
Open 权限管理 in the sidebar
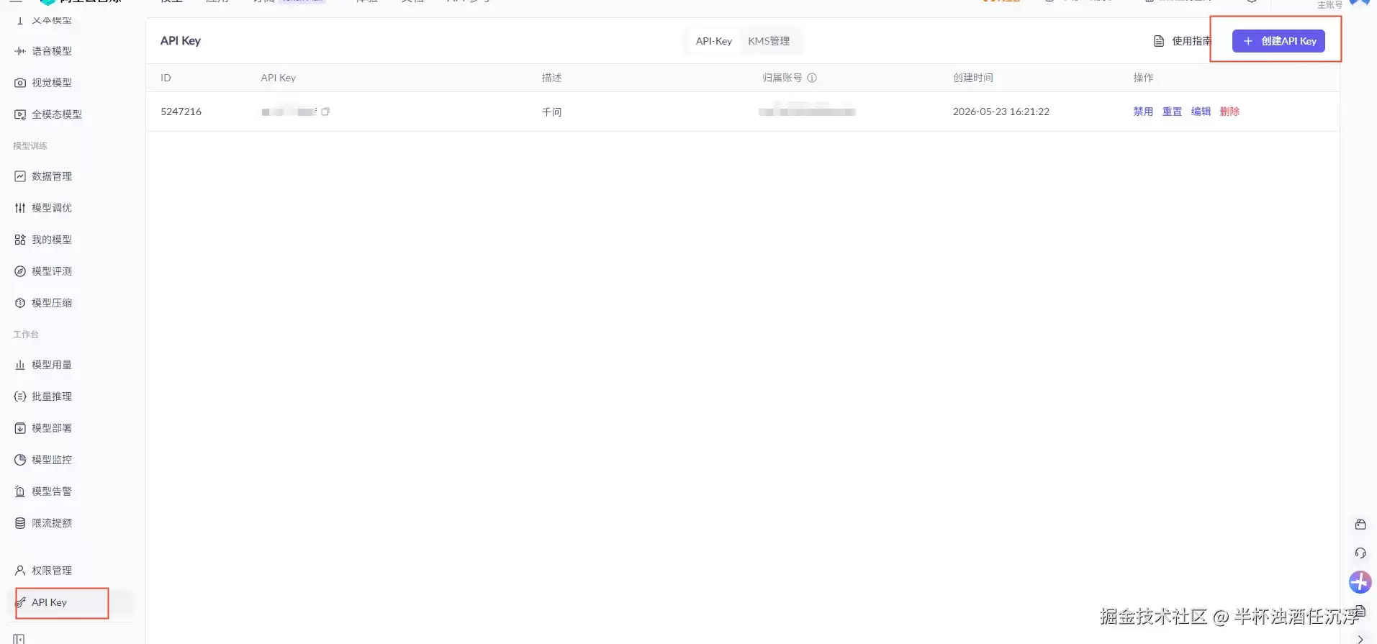click(43, 571)
